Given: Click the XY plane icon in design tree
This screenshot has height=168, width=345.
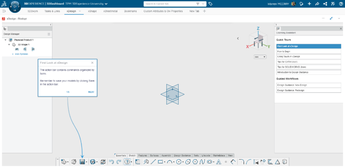Looking at the screenshot, I should click(x=17, y=49).
